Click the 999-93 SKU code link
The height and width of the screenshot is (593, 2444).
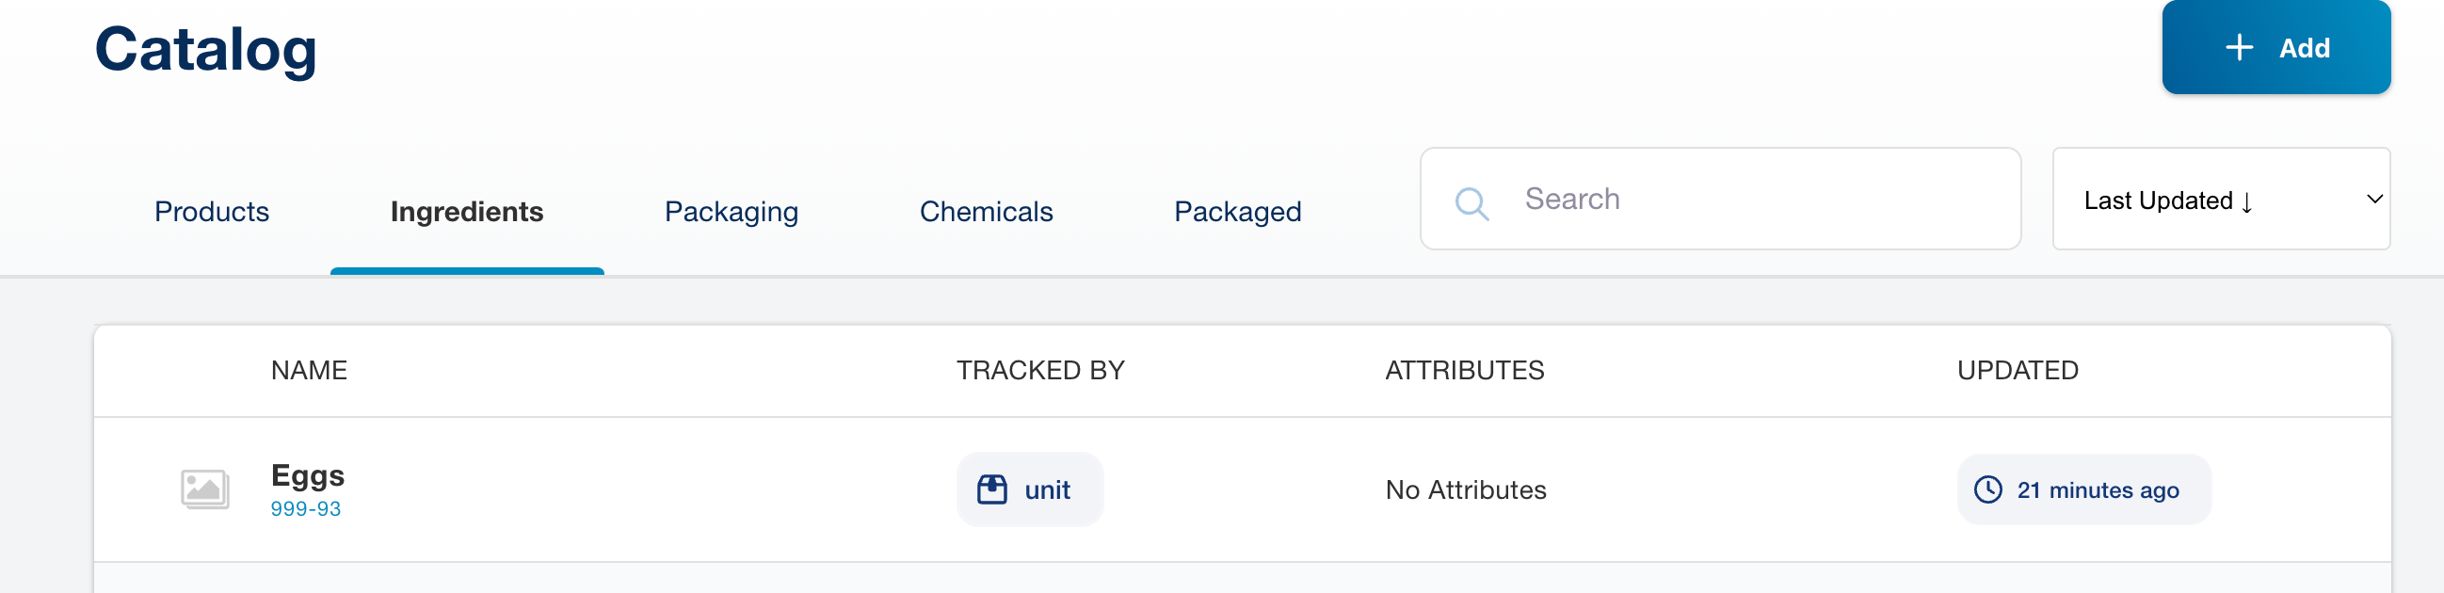tap(305, 509)
